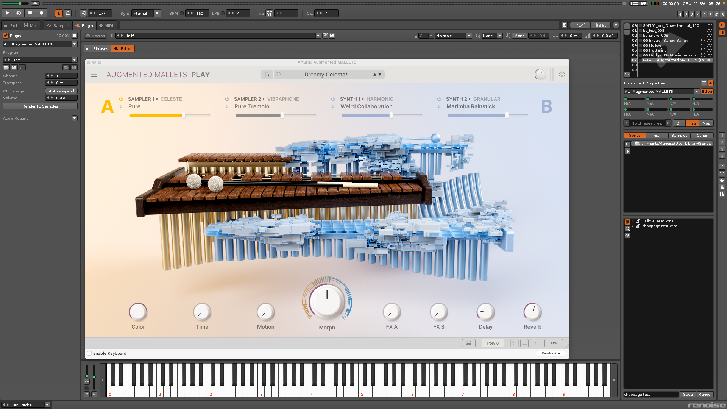Screen dimensions: 727x409
Task: Click Sampler 1 Pure volume slider handle
Action: click(184, 116)
